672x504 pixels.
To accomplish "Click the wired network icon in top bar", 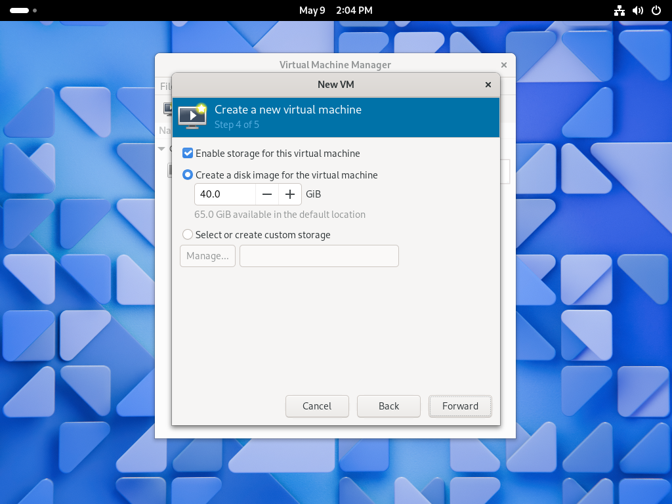I will pyautogui.click(x=619, y=10).
